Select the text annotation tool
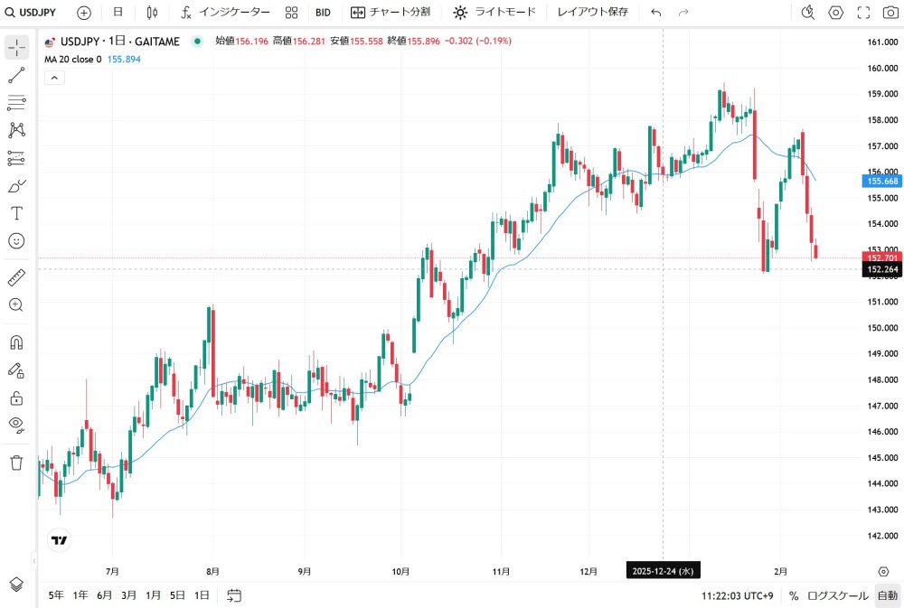This screenshot has height=608, width=904. coord(16,213)
